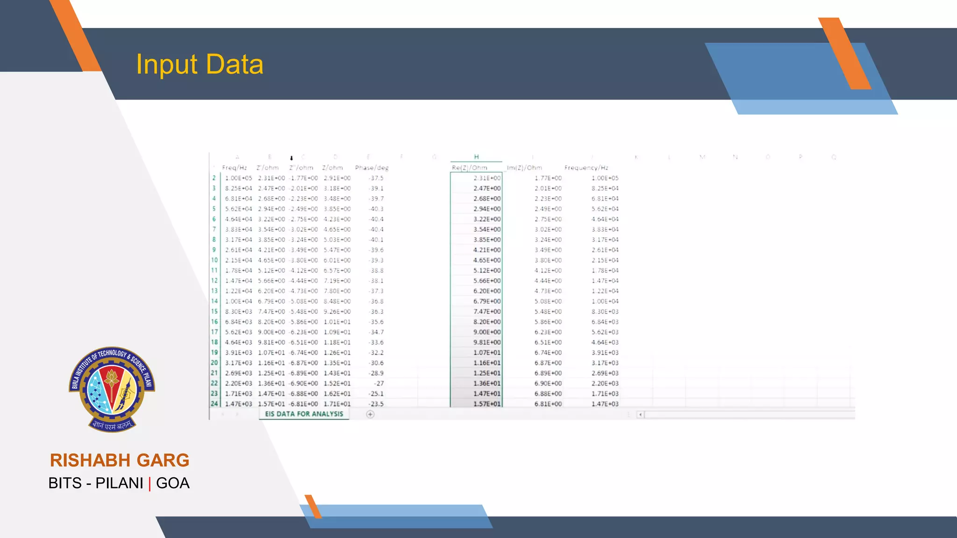Click Freq/Hz cell 2.20E+03 in row 22

pos(238,383)
